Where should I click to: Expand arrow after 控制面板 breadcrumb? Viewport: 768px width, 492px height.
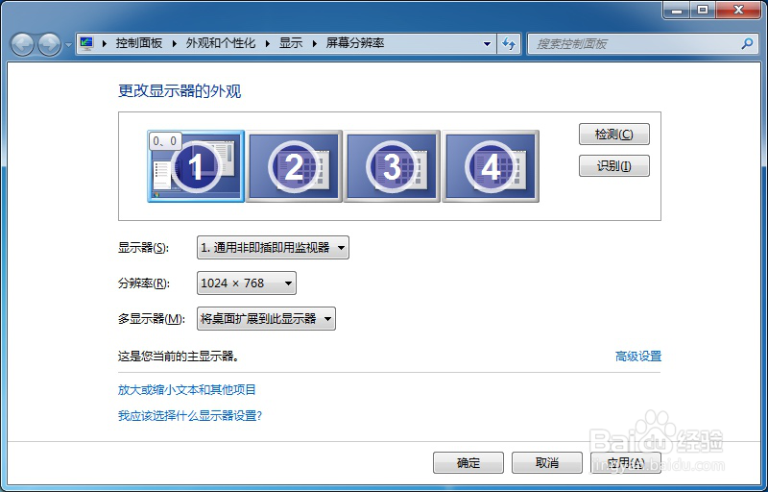coord(174,43)
